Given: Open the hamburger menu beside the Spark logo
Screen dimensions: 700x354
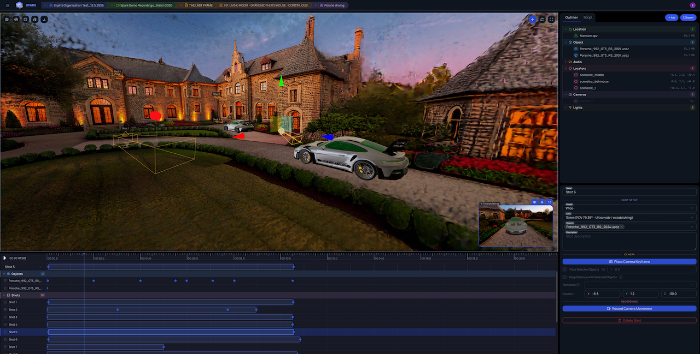Looking at the screenshot, I should pyautogui.click(x=7, y=5).
